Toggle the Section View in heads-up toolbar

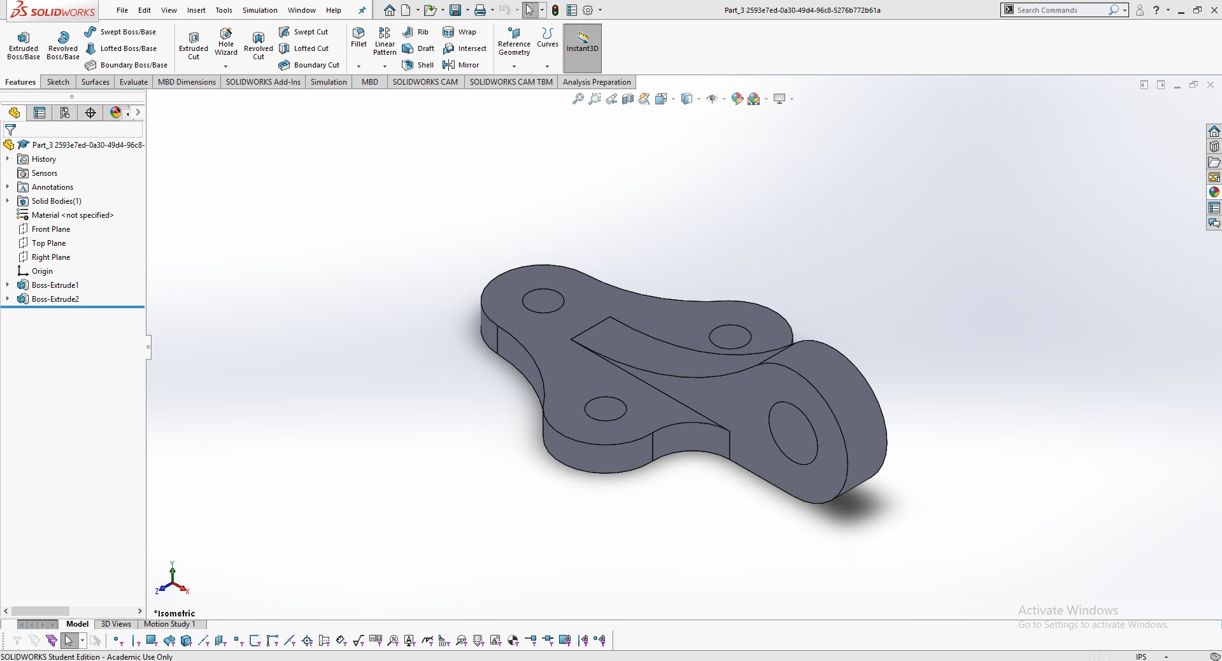point(627,99)
